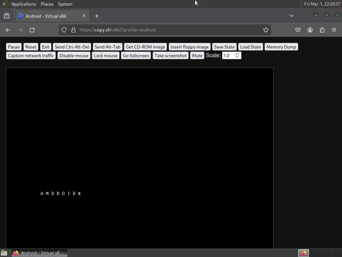Viewport: 342px width, 257px height.
Task: Reload the current page
Action: [x=32, y=30]
